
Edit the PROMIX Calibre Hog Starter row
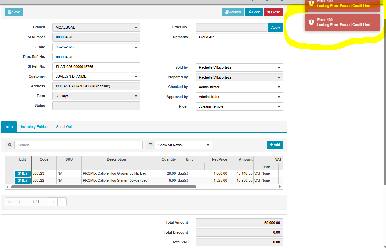(22, 181)
